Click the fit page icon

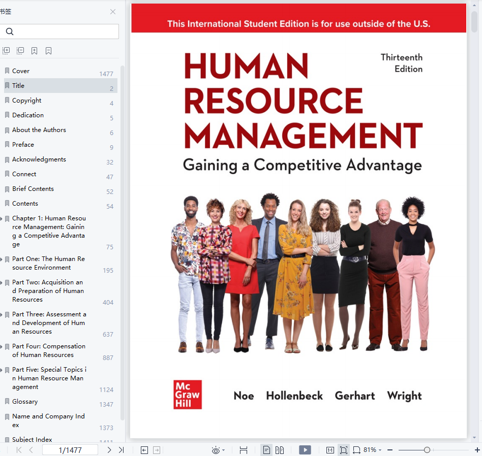pyautogui.click(x=344, y=450)
